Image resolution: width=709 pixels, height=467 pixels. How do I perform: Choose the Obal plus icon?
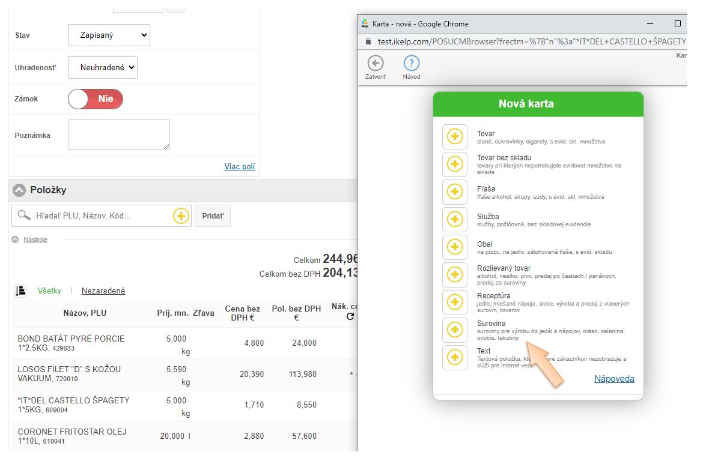tap(454, 247)
